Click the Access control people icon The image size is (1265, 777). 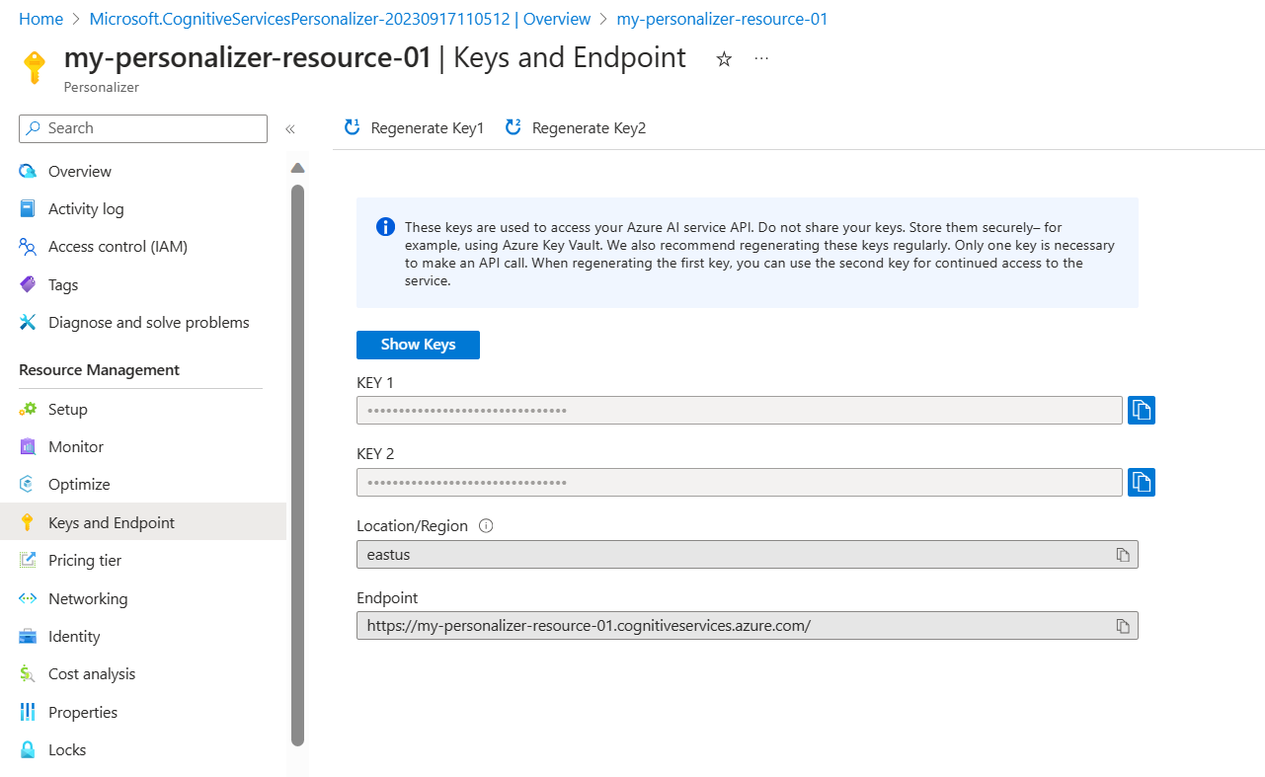(x=28, y=247)
